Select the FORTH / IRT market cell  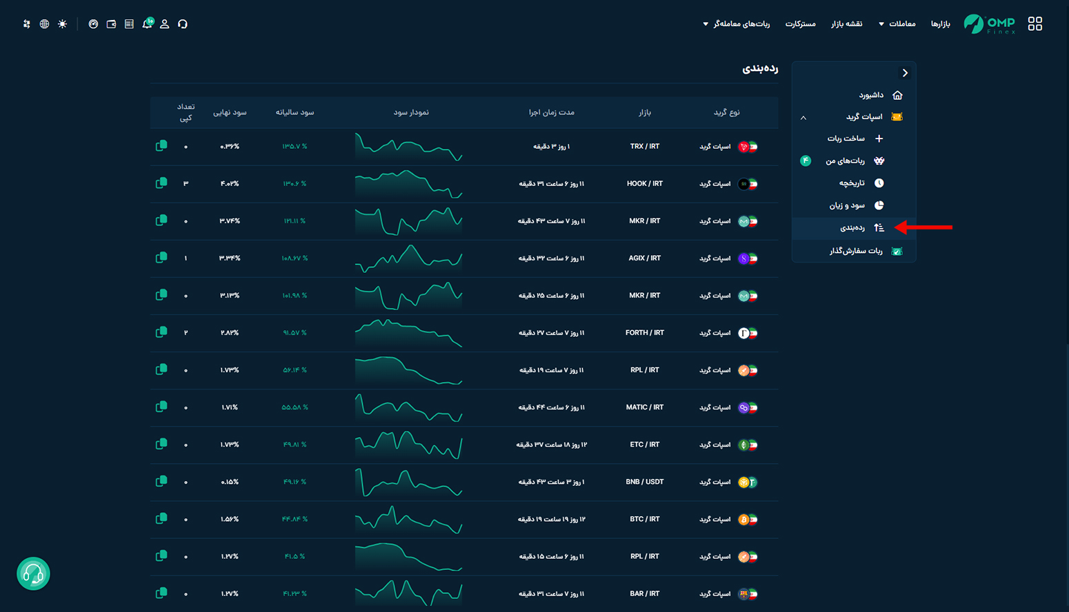(645, 333)
